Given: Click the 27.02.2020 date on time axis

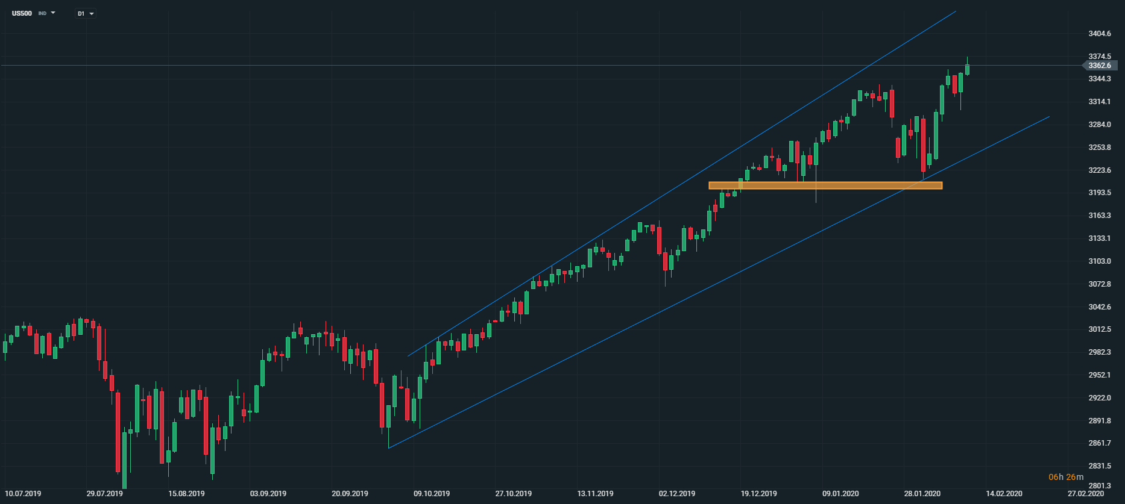Looking at the screenshot, I should pos(1086,494).
